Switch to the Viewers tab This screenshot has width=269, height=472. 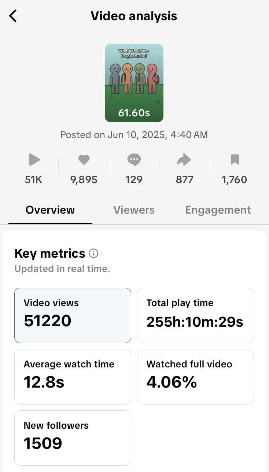click(x=134, y=210)
